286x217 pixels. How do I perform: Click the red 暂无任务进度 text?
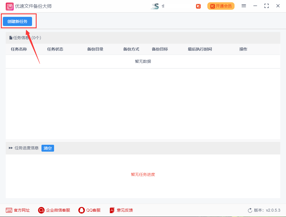(x=143, y=174)
